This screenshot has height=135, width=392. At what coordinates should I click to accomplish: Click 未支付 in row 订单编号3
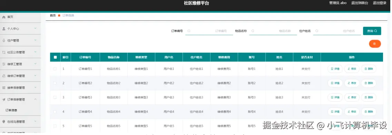[306, 97]
